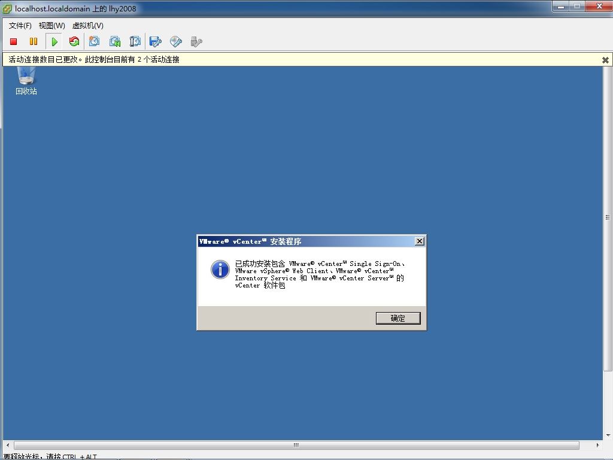Maximize the lhy2008 console window
Image resolution: width=613 pixels, height=460 pixels.
(x=576, y=6)
